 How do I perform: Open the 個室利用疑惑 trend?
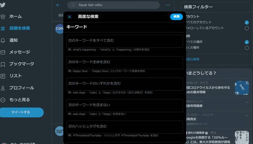pyautogui.click(x=194, y=106)
